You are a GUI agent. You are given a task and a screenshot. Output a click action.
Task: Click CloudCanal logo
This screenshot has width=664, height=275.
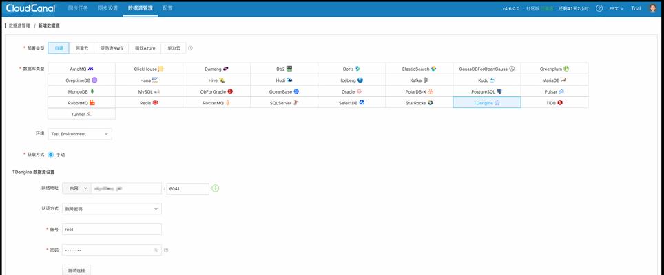30,8
